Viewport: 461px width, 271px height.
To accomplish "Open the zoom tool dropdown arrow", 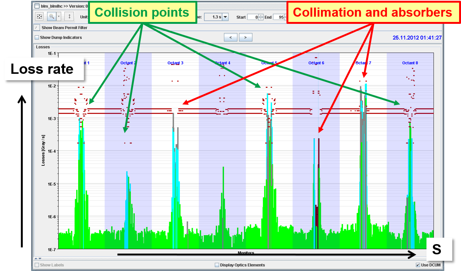I will click(x=59, y=17).
